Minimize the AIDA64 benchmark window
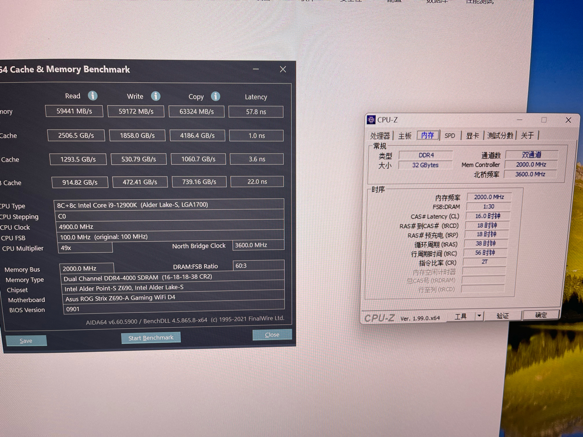The height and width of the screenshot is (437, 583). click(256, 69)
